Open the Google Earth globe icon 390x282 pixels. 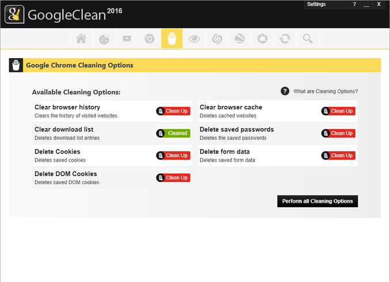click(240, 39)
